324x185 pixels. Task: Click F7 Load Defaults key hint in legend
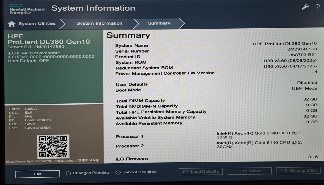(x=30, y=120)
